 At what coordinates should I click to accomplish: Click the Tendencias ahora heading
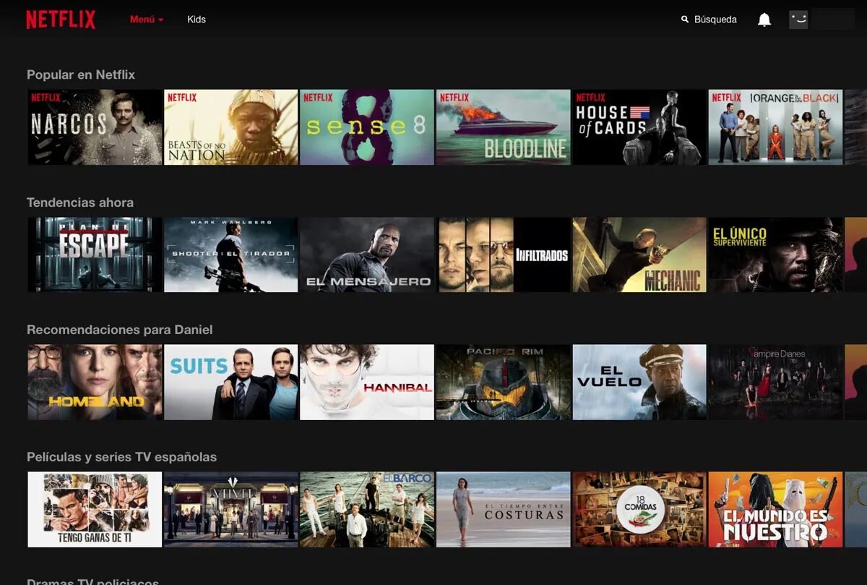(80, 202)
